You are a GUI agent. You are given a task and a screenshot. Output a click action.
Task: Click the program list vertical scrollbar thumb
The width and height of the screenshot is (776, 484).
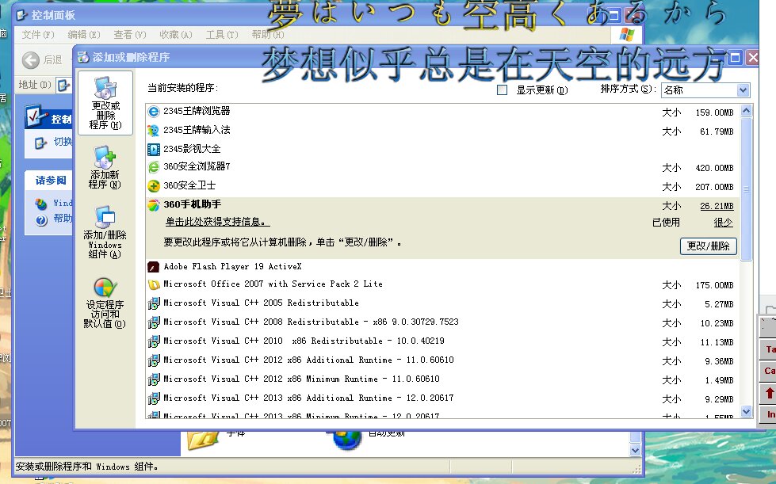[747, 189]
